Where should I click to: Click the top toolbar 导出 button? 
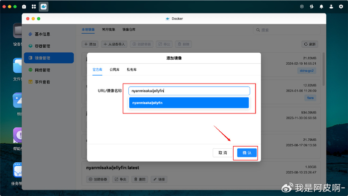164,44
